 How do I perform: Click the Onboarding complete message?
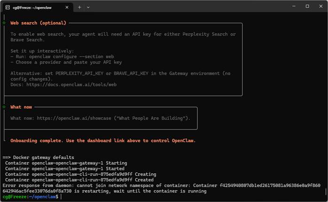(x=103, y=140)
